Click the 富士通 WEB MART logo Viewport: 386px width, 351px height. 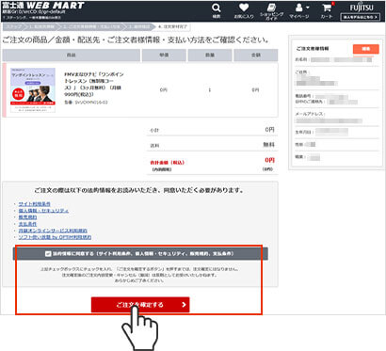tap(43, 6)
